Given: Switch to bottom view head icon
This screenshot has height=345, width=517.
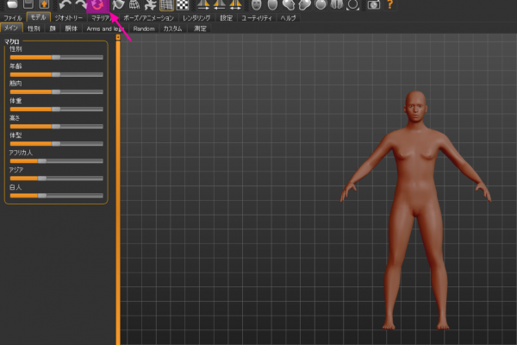Looking at the screenshot, I should [337, 4].
